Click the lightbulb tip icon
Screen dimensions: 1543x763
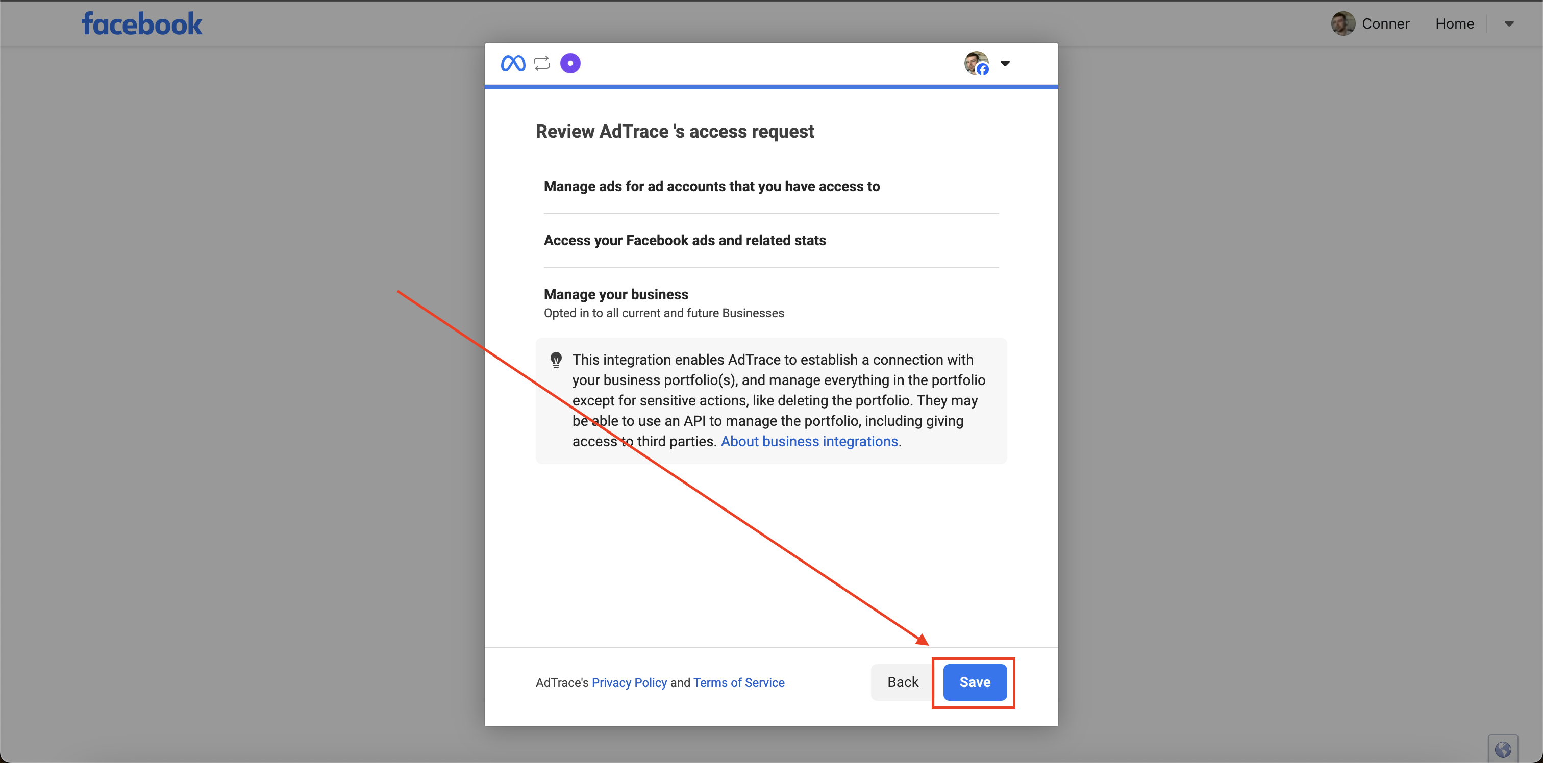[x=556, y=360]
